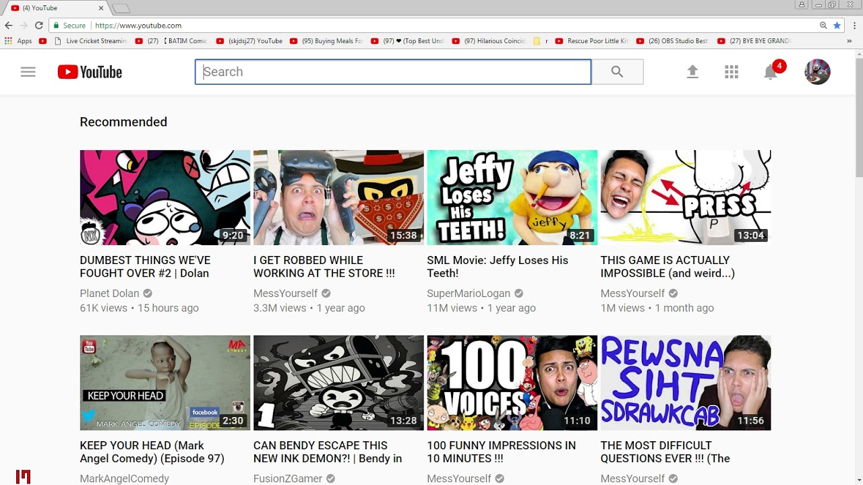Click the address bar URL
863x485 pixels.
pyautogui.click(x=138, y=26)
